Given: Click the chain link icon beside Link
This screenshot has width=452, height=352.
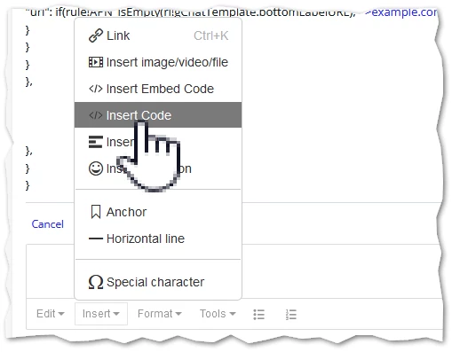Looking at the screenshot, I should [x=96, y=35].
